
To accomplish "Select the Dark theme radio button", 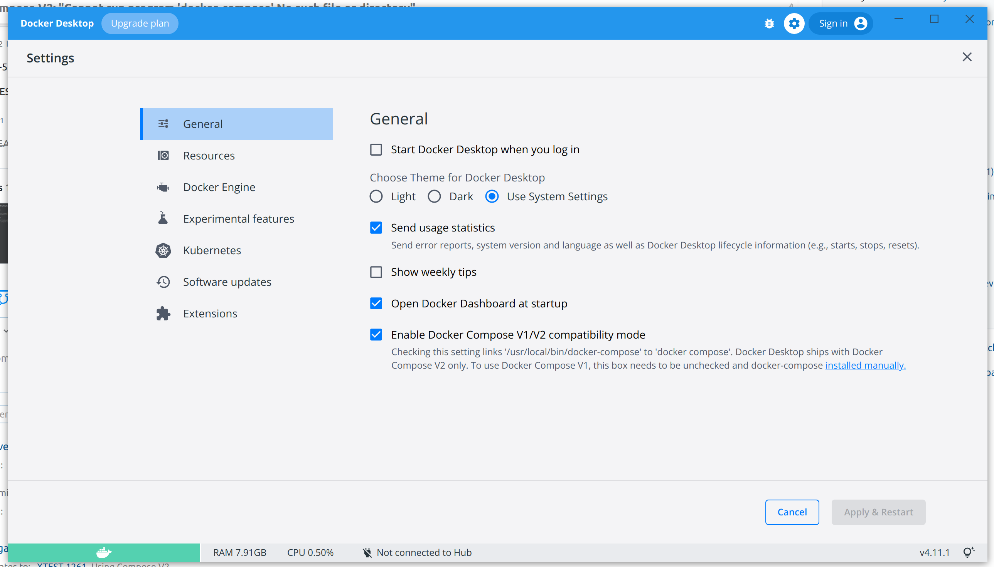I will click(434, 196).
